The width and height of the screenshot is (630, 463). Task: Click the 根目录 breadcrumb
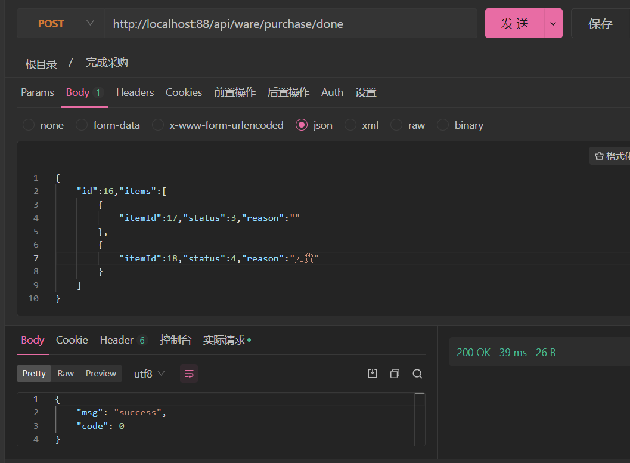(41, 64)
